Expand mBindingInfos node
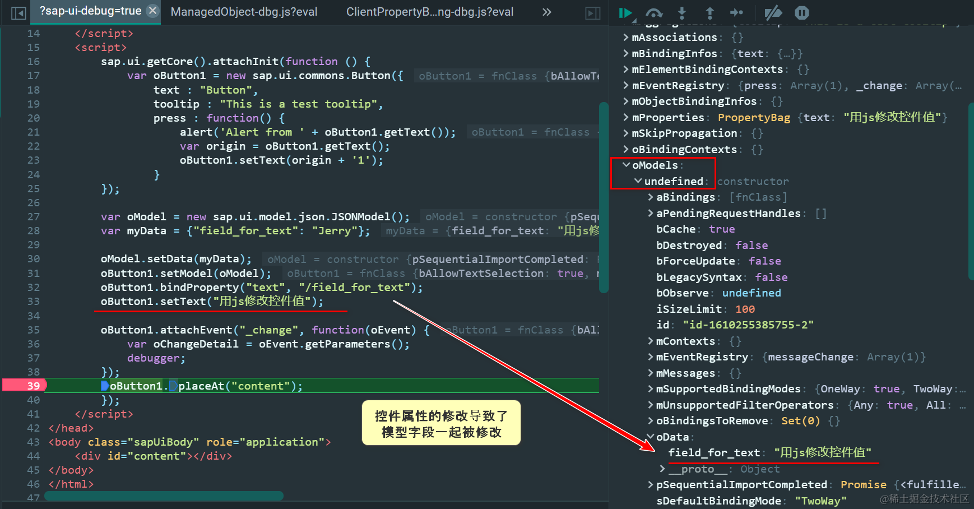Image resolution: width=974 pixels, height=509 pixels. tap(626, 54)
